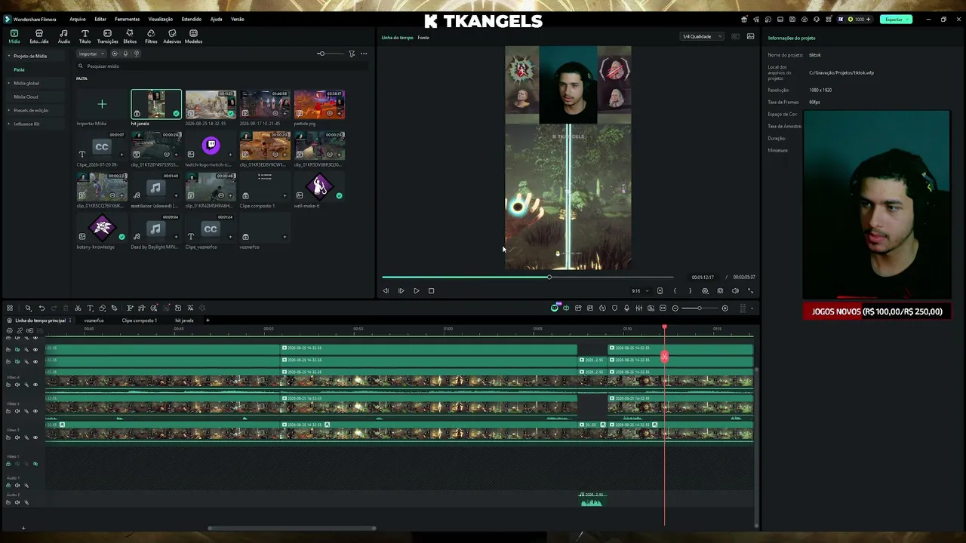Mute the Vídeo 4 track audio

click(17, 384)
